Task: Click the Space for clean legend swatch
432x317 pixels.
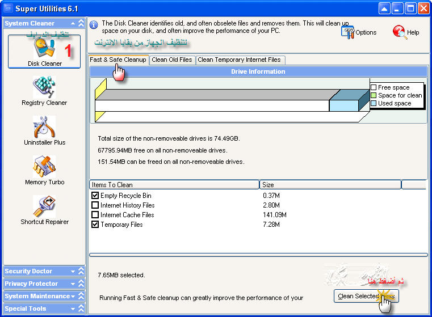Action: [374, 95]
